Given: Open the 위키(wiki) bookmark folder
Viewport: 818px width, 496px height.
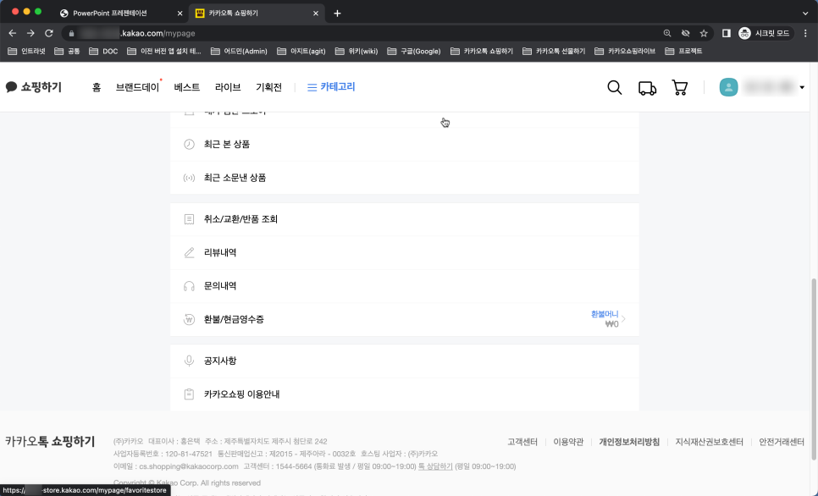Looking at the screenshot, I should (356, 51).
